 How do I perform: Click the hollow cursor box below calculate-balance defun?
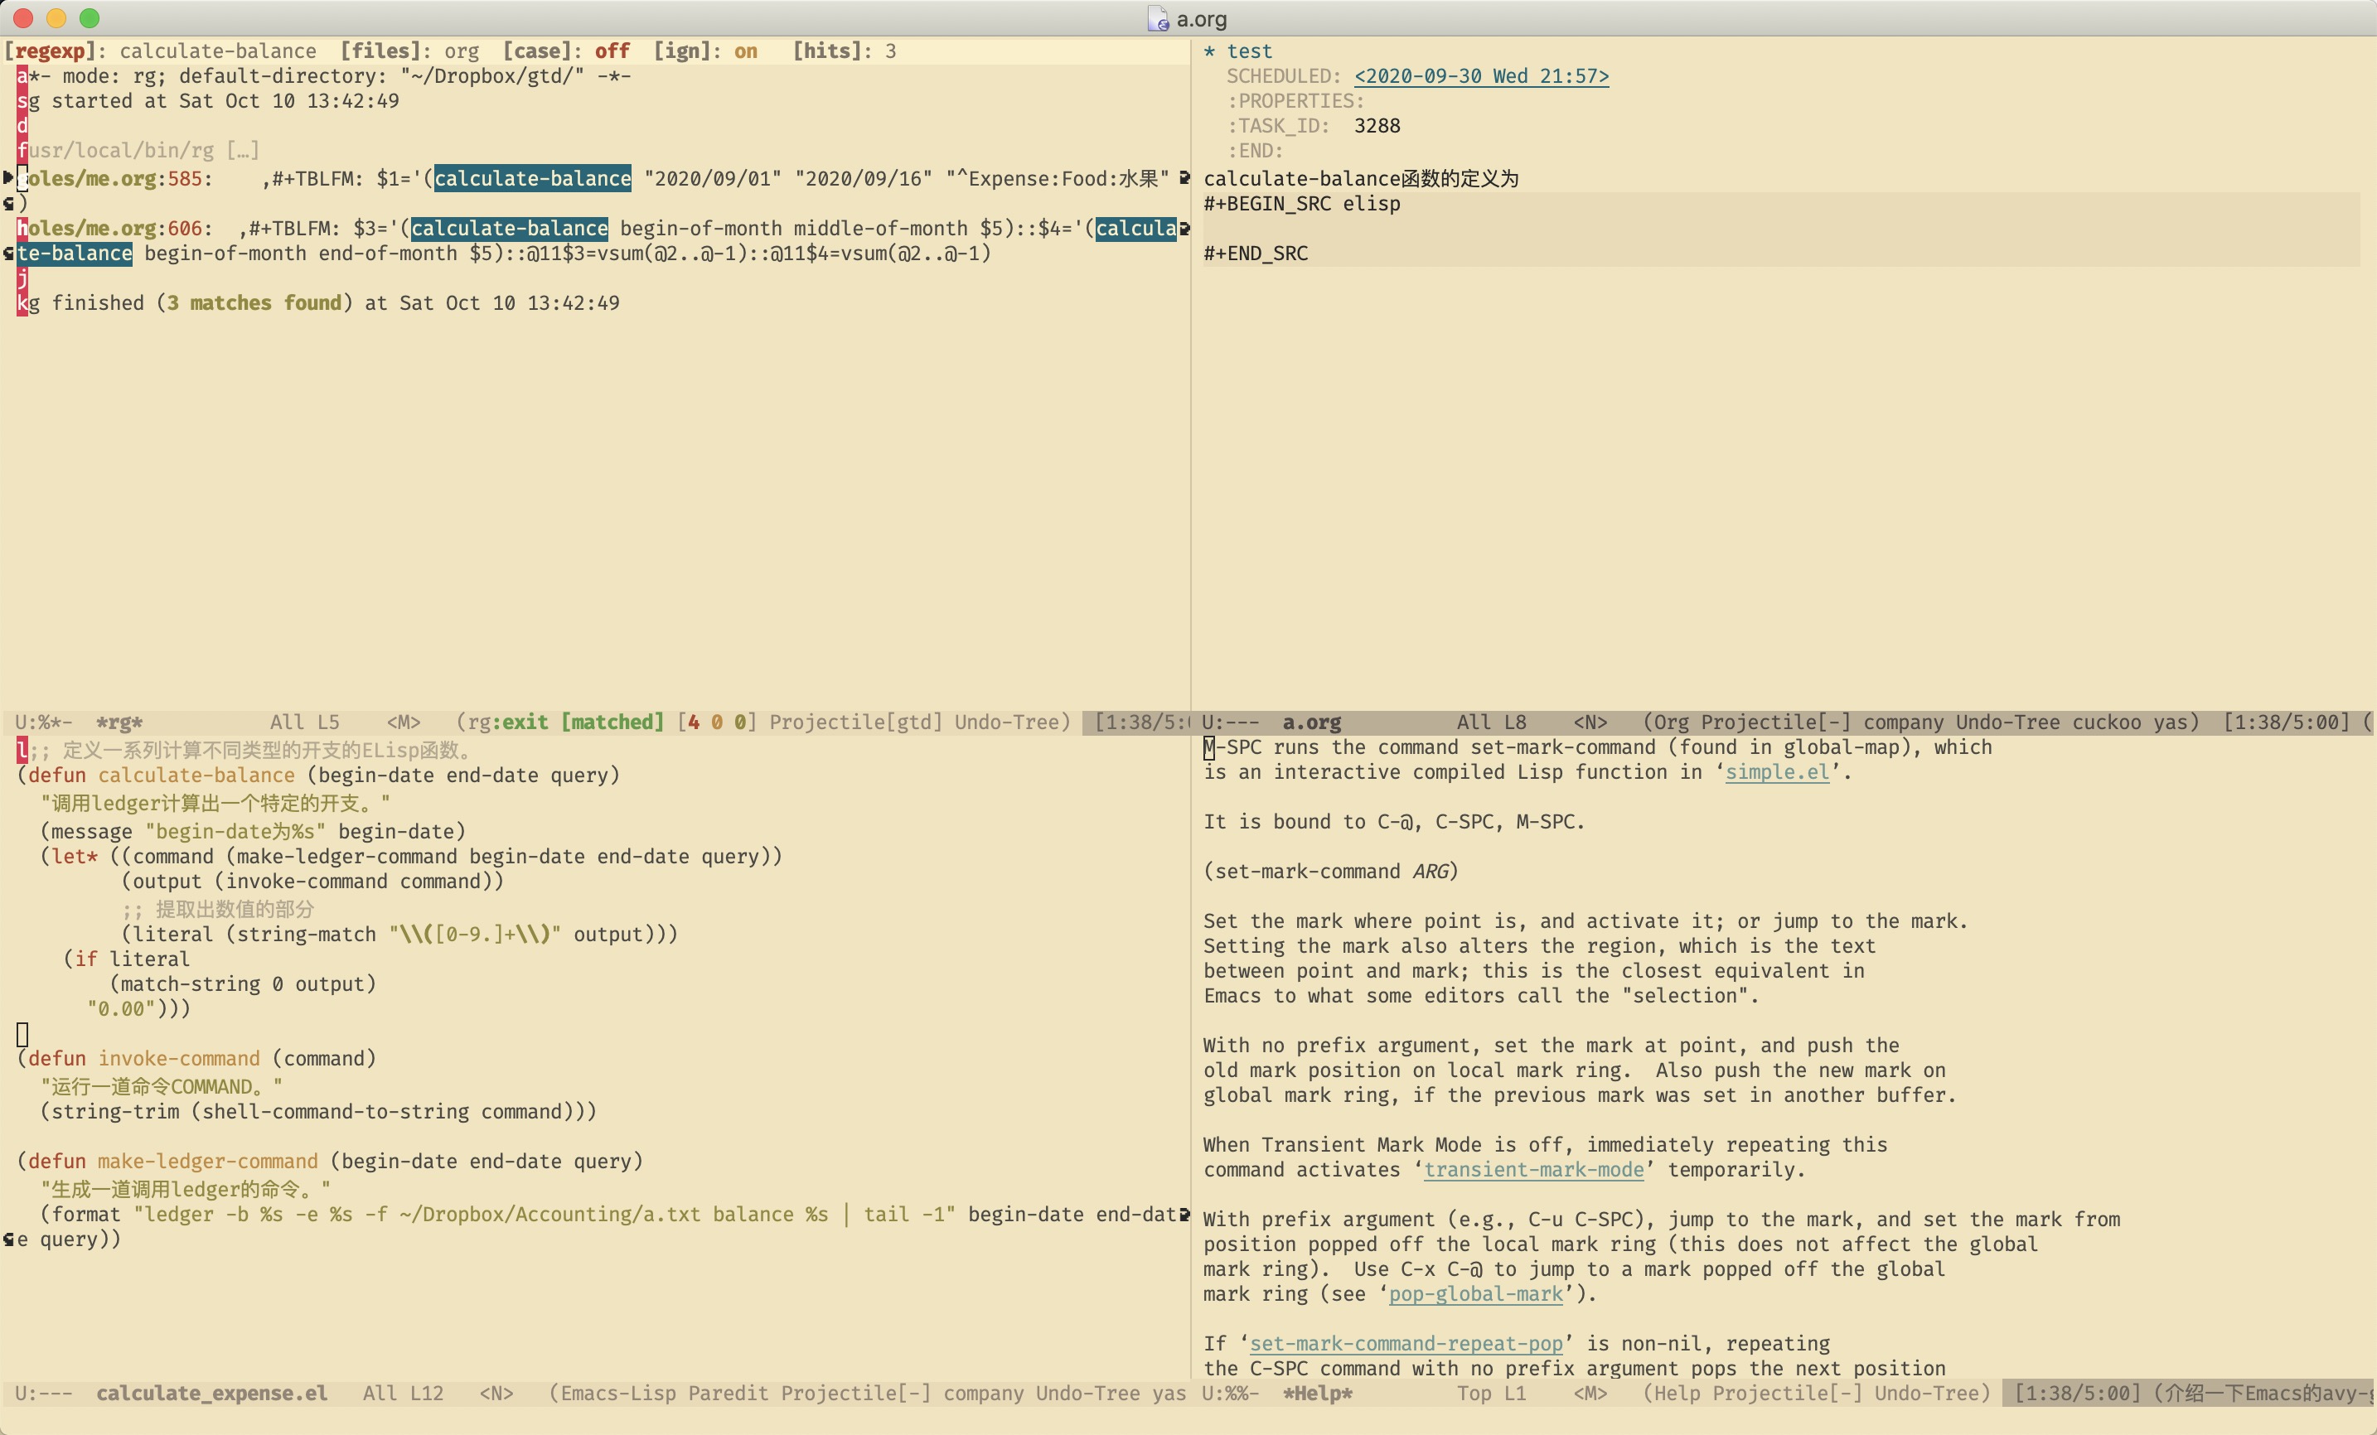click(x=22, y=1034)
